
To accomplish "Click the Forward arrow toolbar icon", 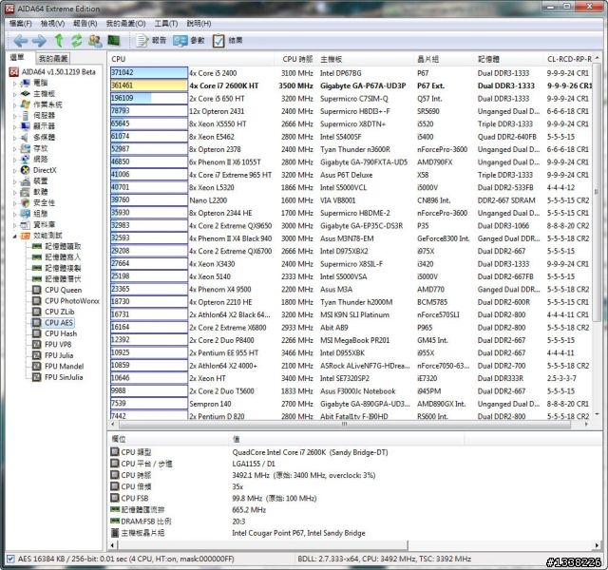I will [x=39, y=40].
